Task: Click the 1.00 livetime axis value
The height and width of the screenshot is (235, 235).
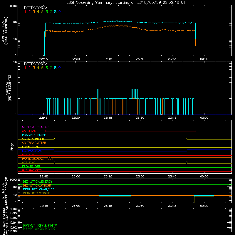Action: (x=14, y=209)
